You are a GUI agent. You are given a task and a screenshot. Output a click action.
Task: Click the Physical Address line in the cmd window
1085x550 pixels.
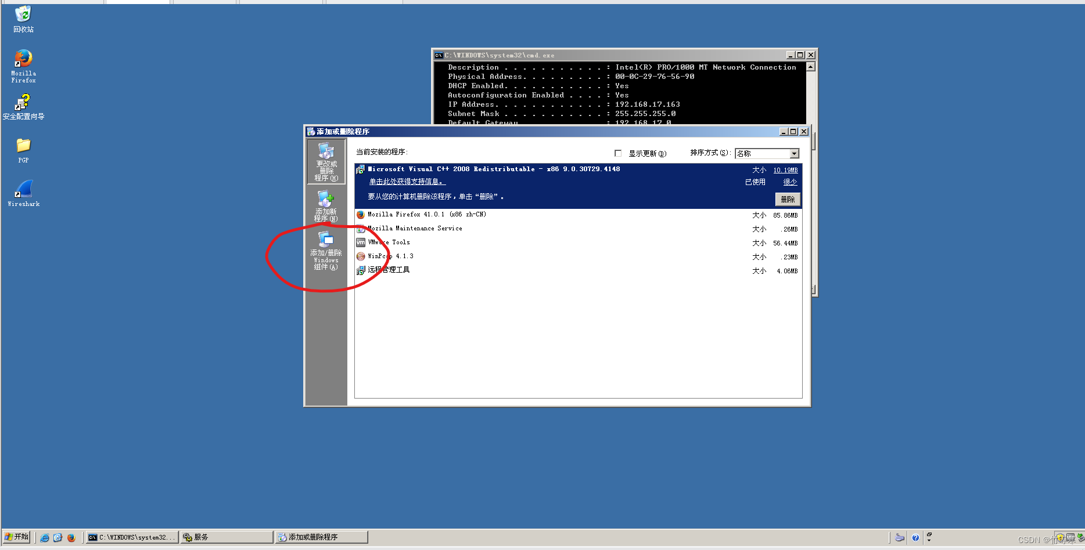(x=571, y=77)
